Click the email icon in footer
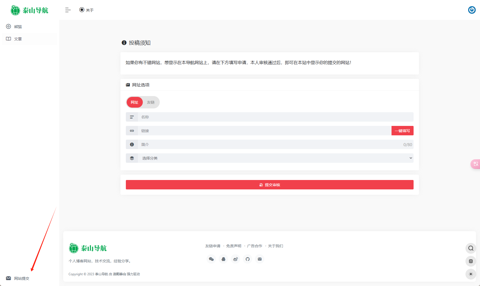The width and height of the screenshot is (480, 286). click(x=260, y=259)
